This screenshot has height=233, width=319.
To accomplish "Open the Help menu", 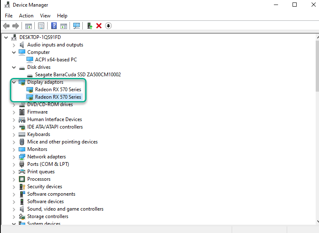I will point(62,16).
